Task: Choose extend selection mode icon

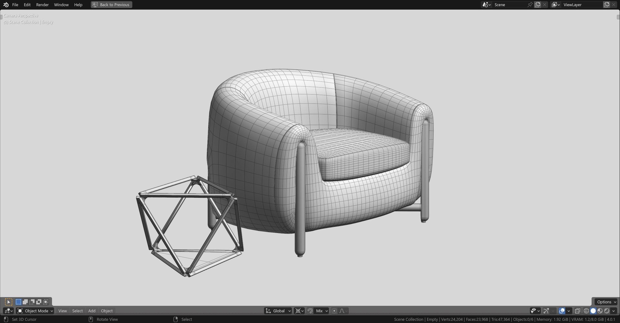Action: pos(25,302)
